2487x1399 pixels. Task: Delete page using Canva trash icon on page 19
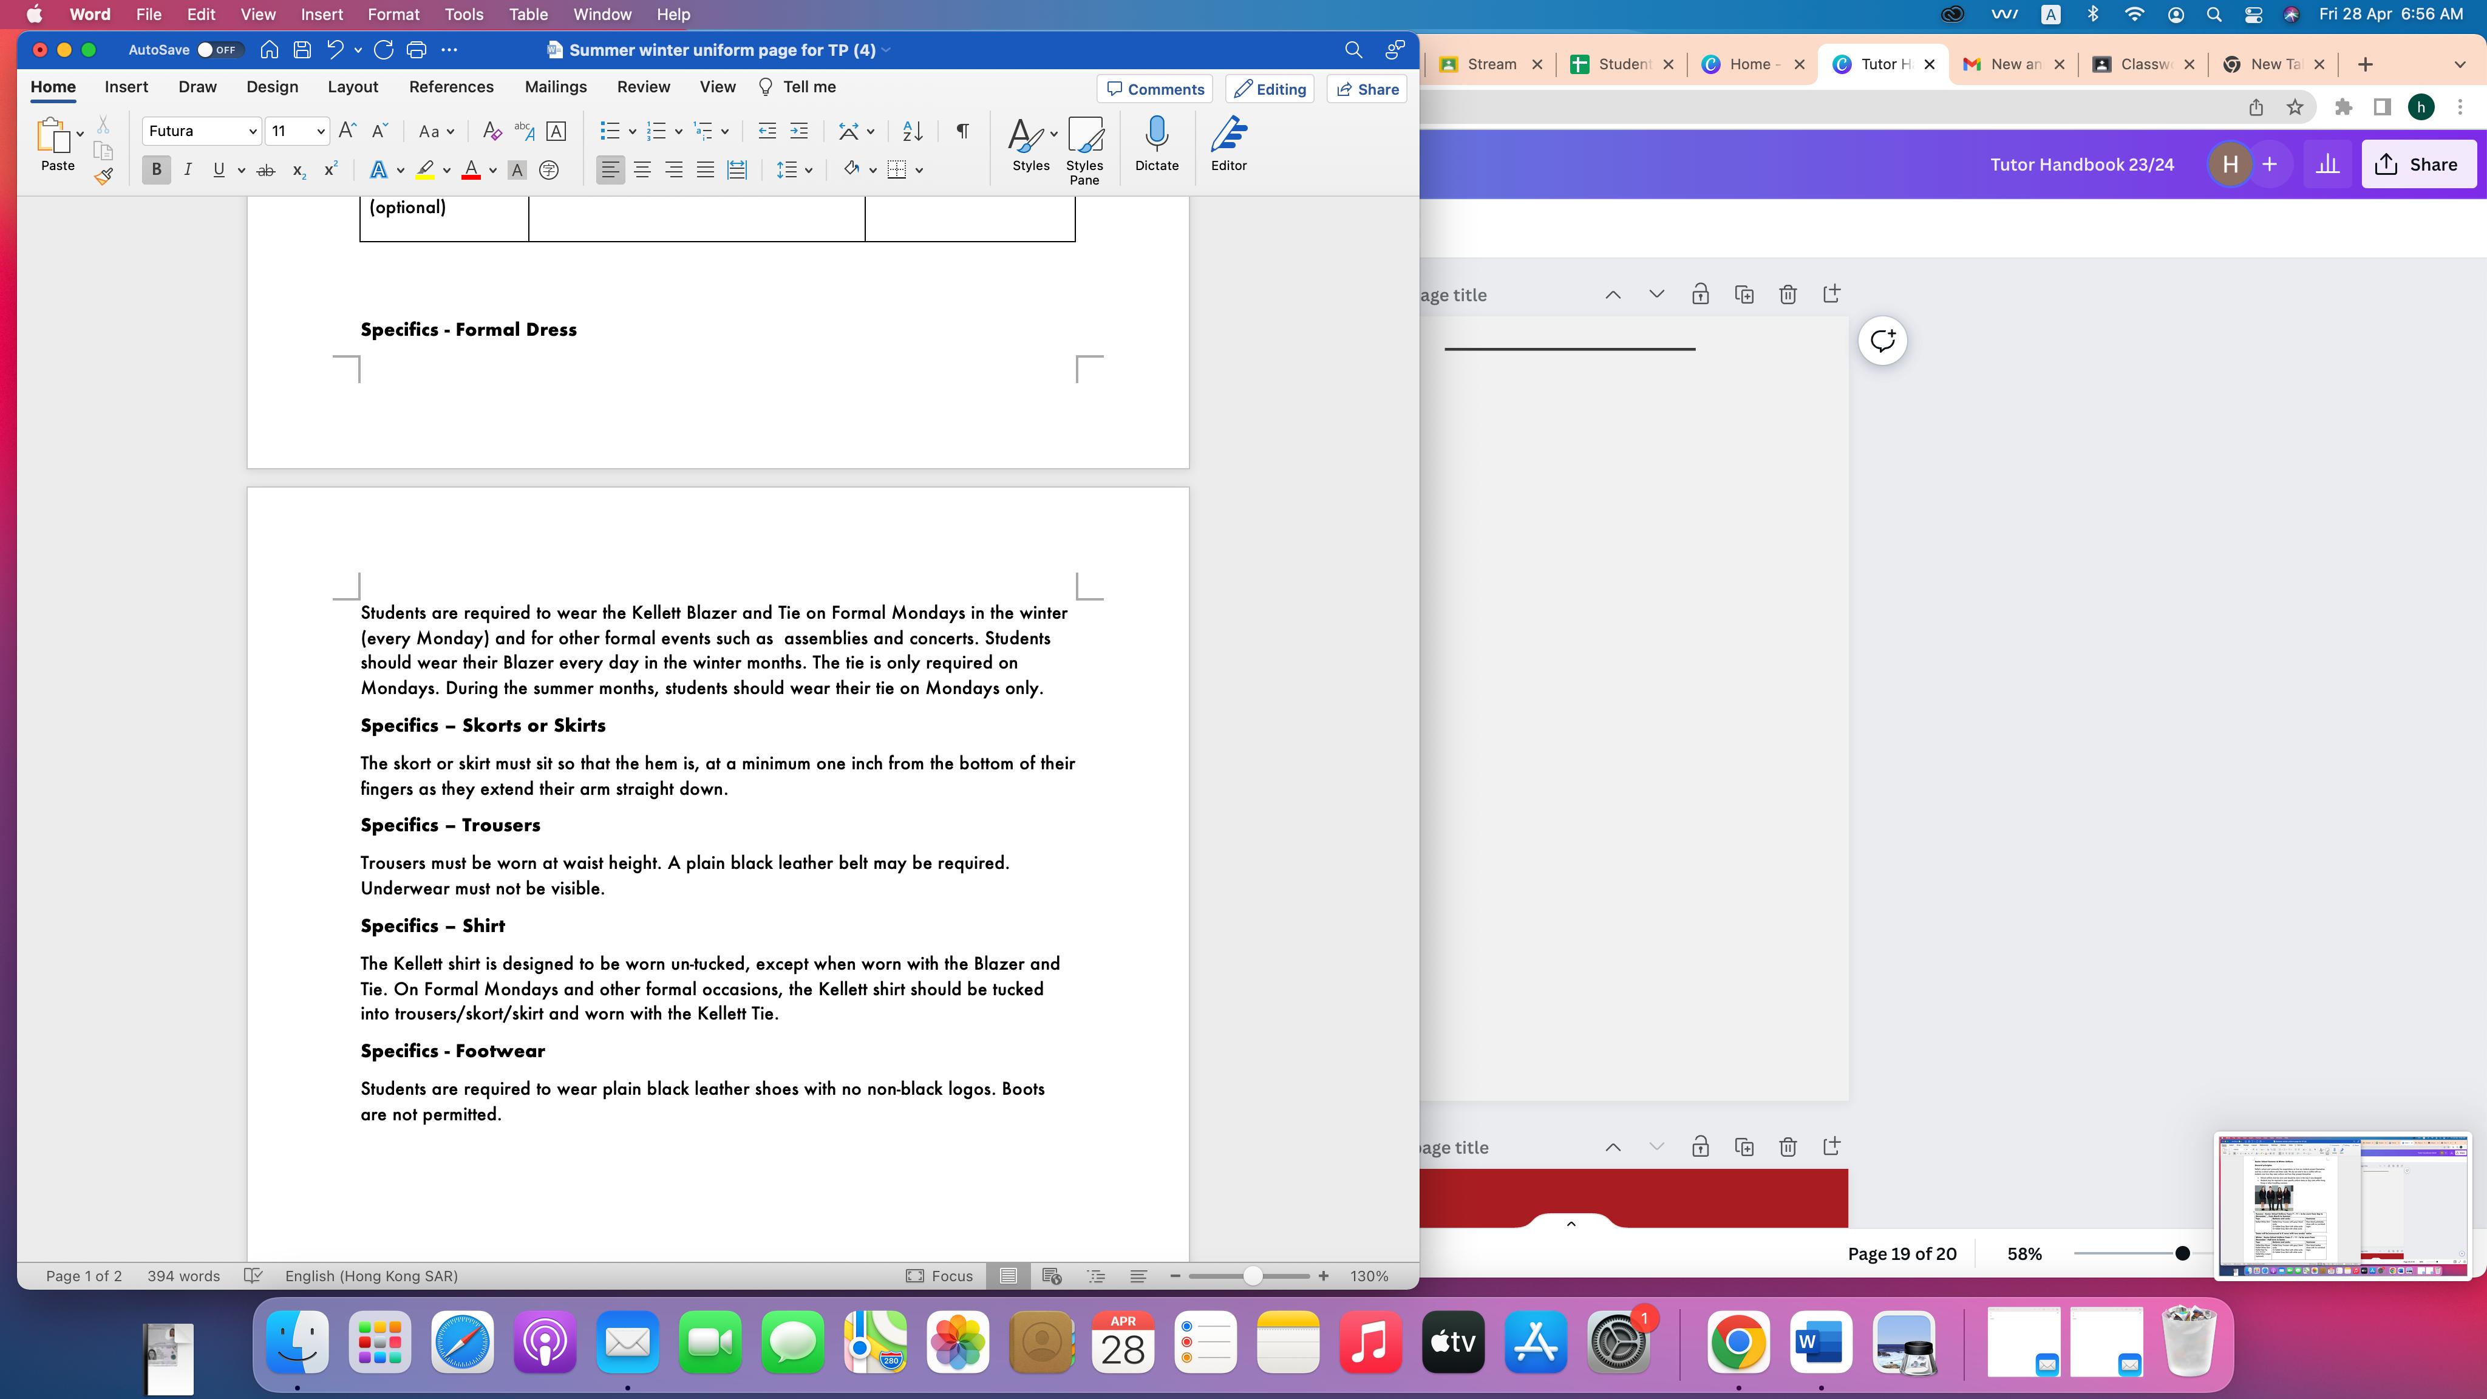click(1788, 294)
